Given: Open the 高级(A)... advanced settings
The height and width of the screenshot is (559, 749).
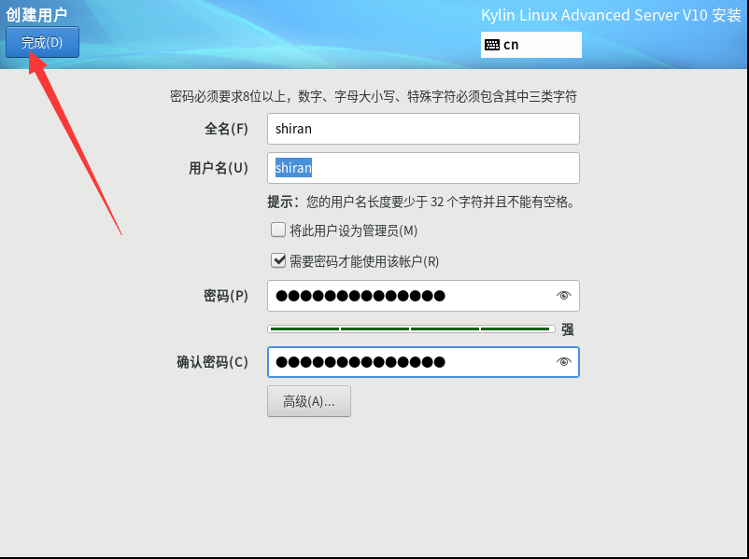Looking at the screenshot, I should click(x=309, y=401).
